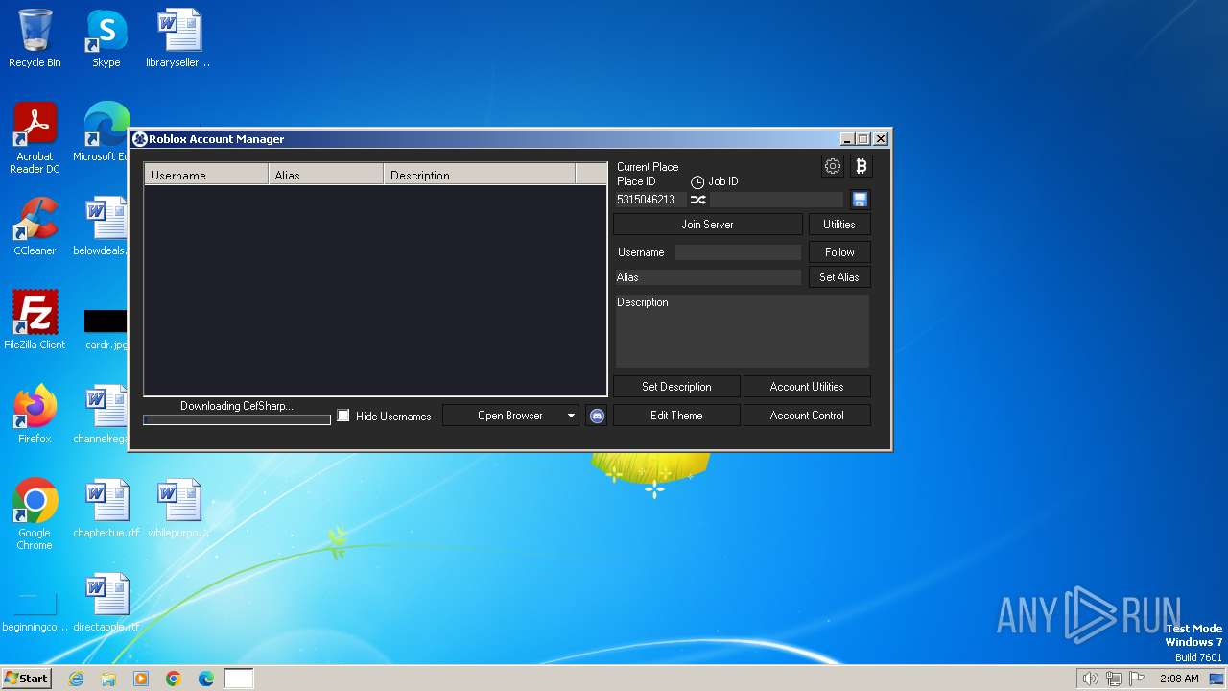Viewport: 1228px width, 691px height.
Task: Select the Google Chrome desktop shortcut
Action: point(35,514)
